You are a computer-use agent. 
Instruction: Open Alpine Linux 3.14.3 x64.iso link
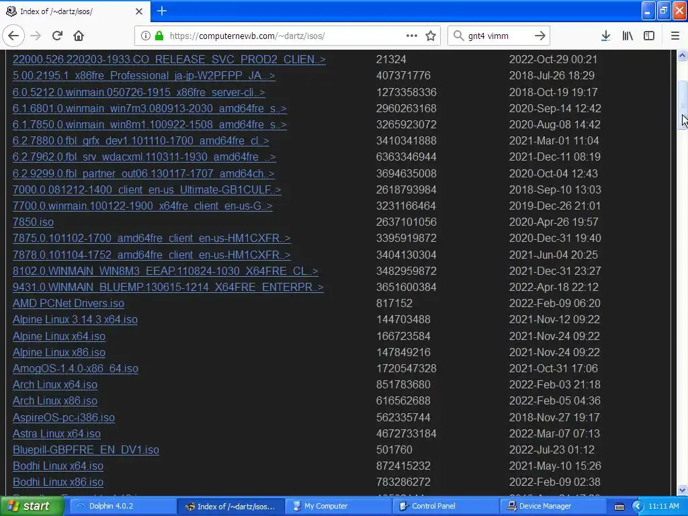point(75,319)
